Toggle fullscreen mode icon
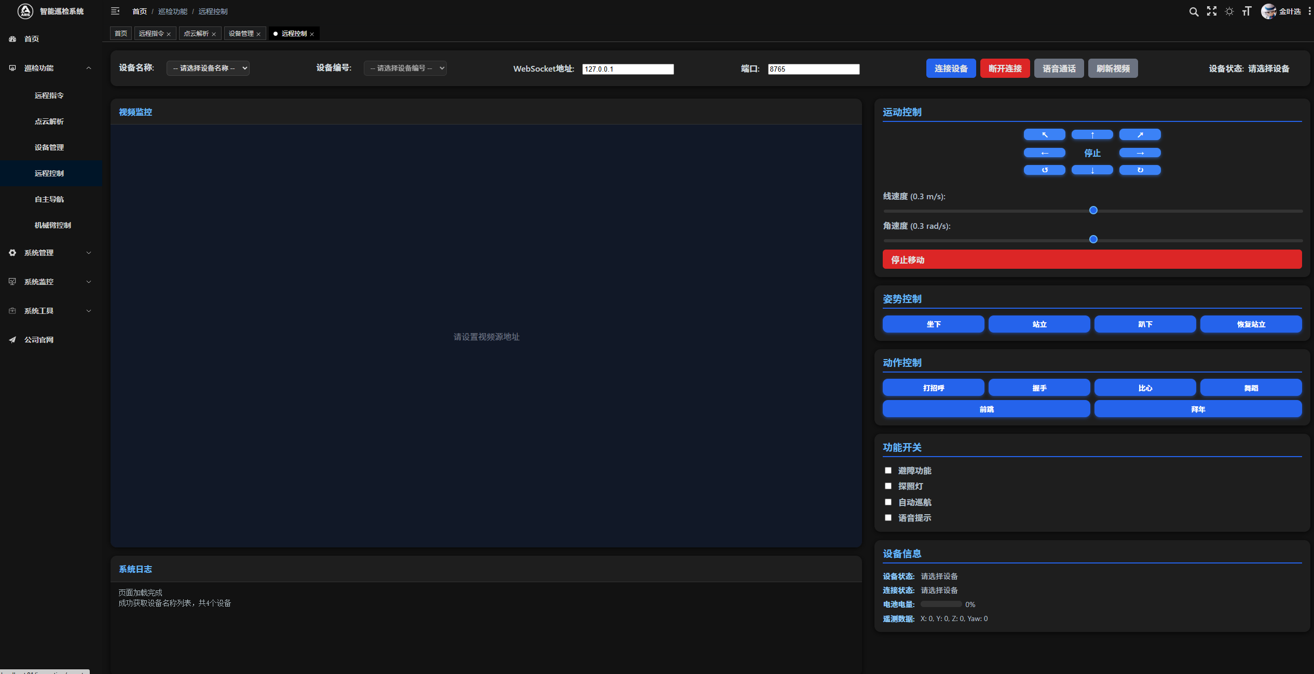This screenshot has width=1314, height=674. (1212, 11)
